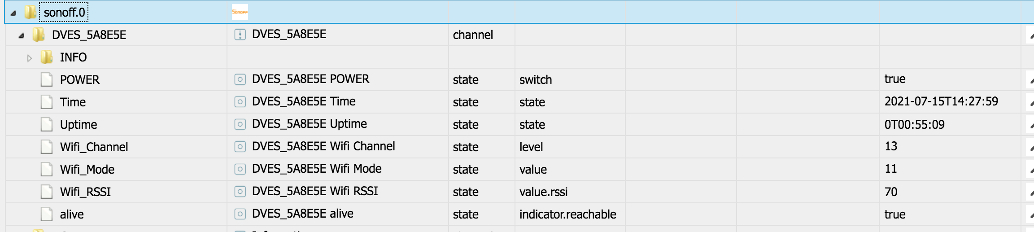This screenshot has width=1034, height=232.
Task: Click the Sonoff adapter logo thumbnail
Action: 240,12
